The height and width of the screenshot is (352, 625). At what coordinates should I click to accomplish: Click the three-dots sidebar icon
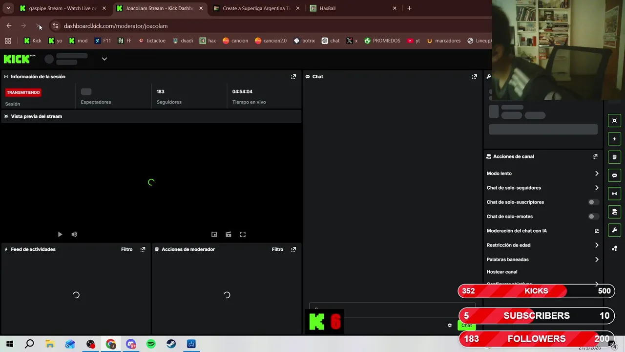click(614, 248)
